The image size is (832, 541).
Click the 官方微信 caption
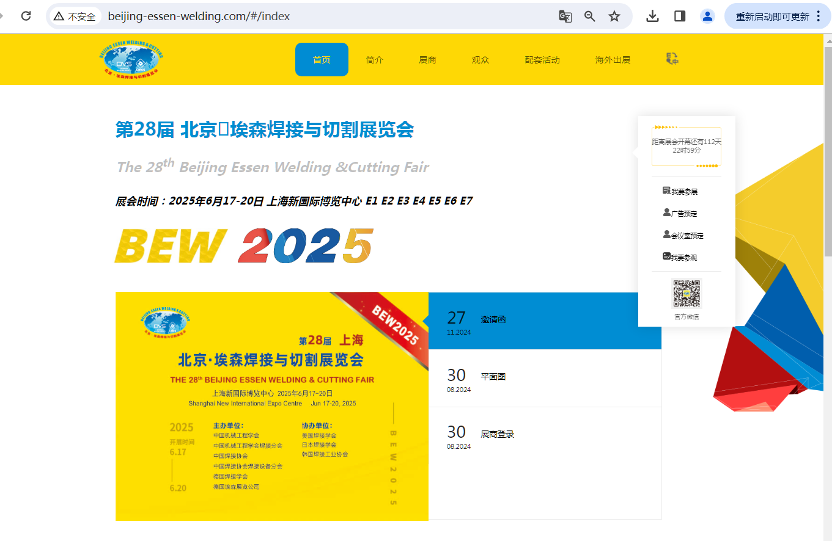click(687, 317)
